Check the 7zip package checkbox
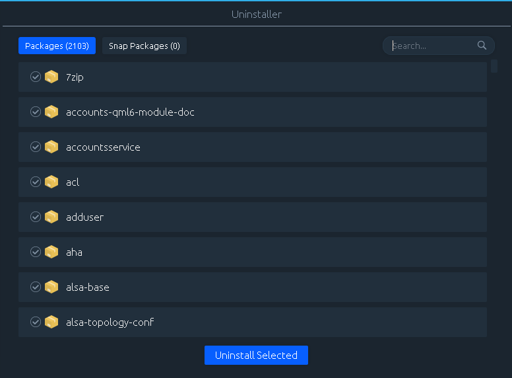Screen dimensions: 512x378 36,77
